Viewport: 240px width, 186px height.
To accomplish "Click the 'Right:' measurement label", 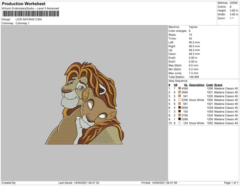I will click(x=172, y=46).
